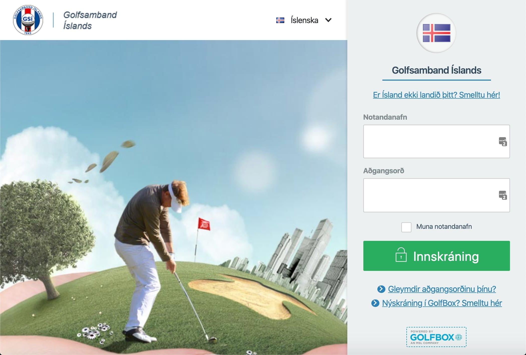Open the Powered by GolfBox badge
The height and width of the screenshot is (355, 526).
click(x=436, y=337)
